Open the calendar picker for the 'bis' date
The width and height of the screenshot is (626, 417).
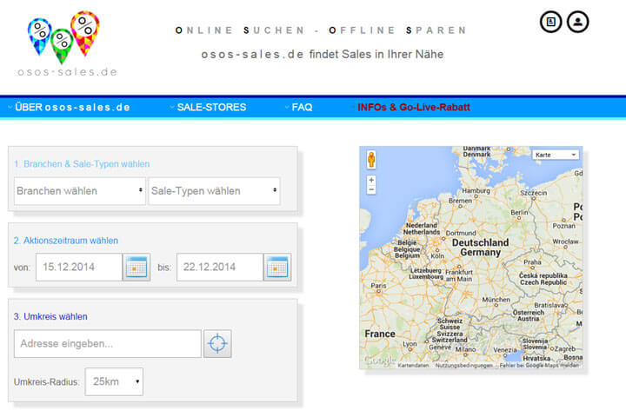tap(277, 268)
